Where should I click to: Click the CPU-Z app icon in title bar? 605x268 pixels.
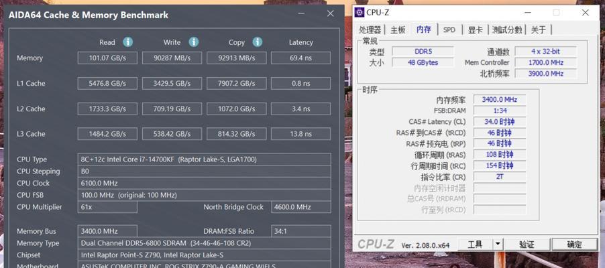click(360, 12)
